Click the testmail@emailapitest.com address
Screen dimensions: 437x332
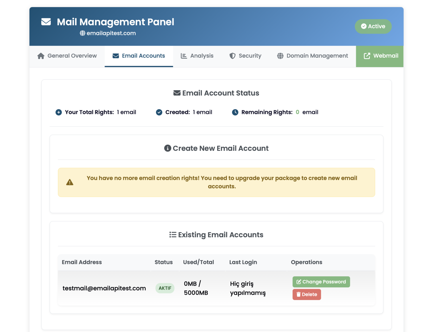pos(104,288)
